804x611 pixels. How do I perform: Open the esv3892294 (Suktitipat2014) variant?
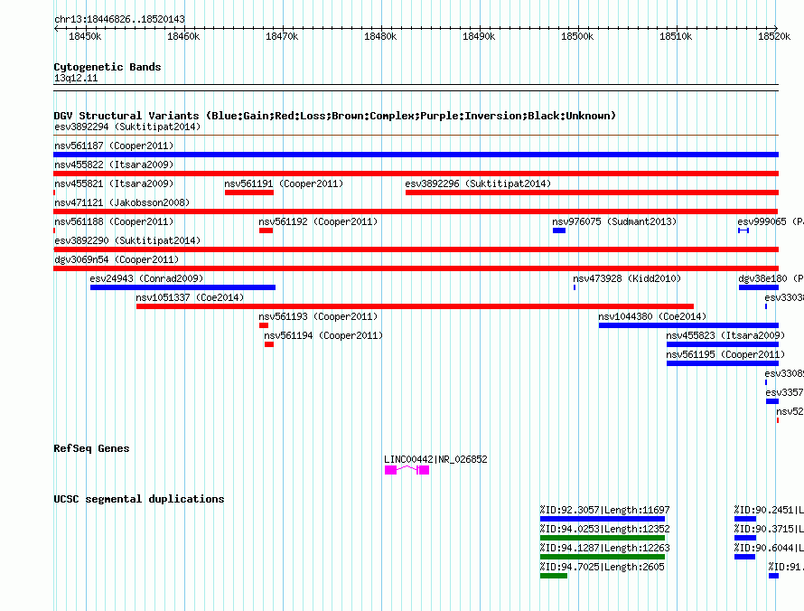127,127
